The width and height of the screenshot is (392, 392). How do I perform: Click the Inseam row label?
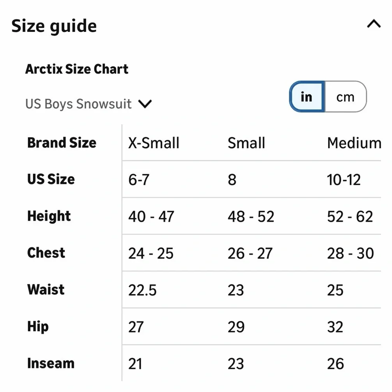51,363
